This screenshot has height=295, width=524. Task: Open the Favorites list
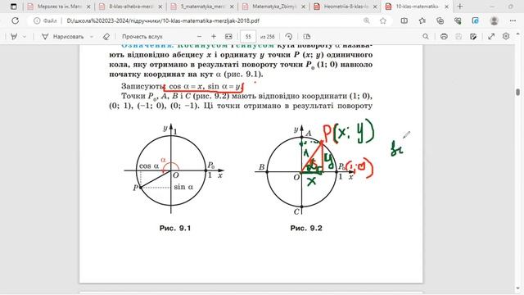pos(422,20)
